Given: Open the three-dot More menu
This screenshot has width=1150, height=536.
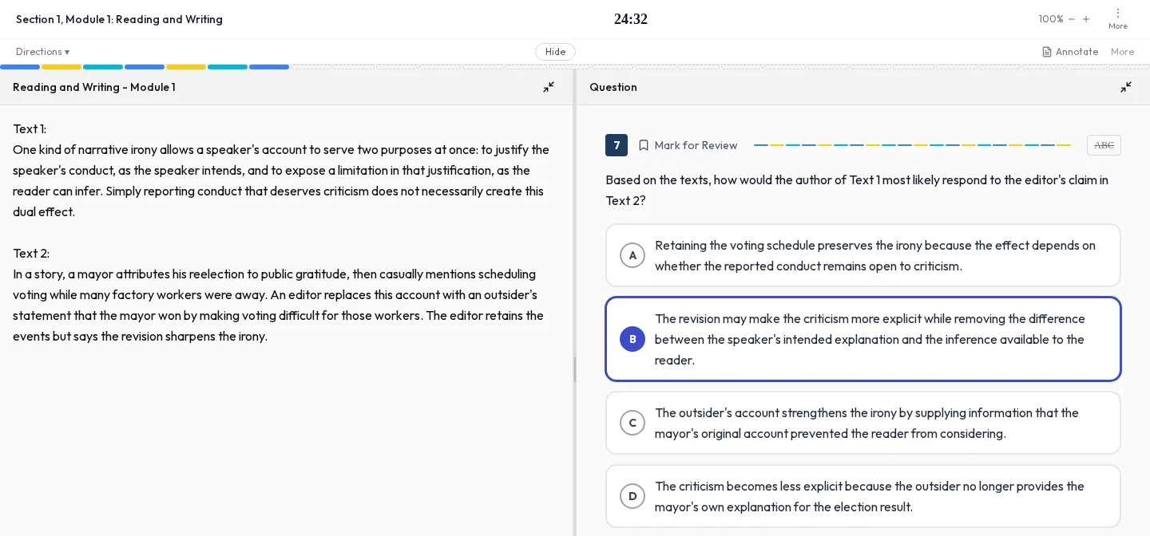Looking at the screenshot, I should point(1118,18).
